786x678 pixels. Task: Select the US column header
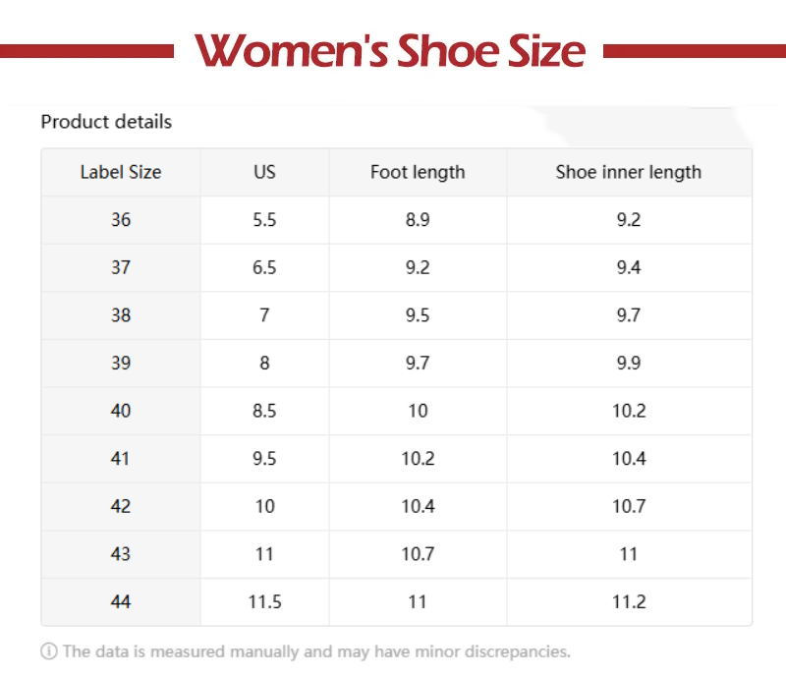264,172
